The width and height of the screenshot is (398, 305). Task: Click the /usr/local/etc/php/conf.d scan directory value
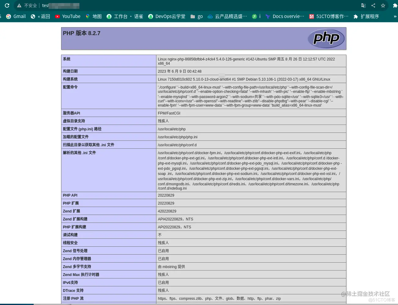click(x=177, y=145)
